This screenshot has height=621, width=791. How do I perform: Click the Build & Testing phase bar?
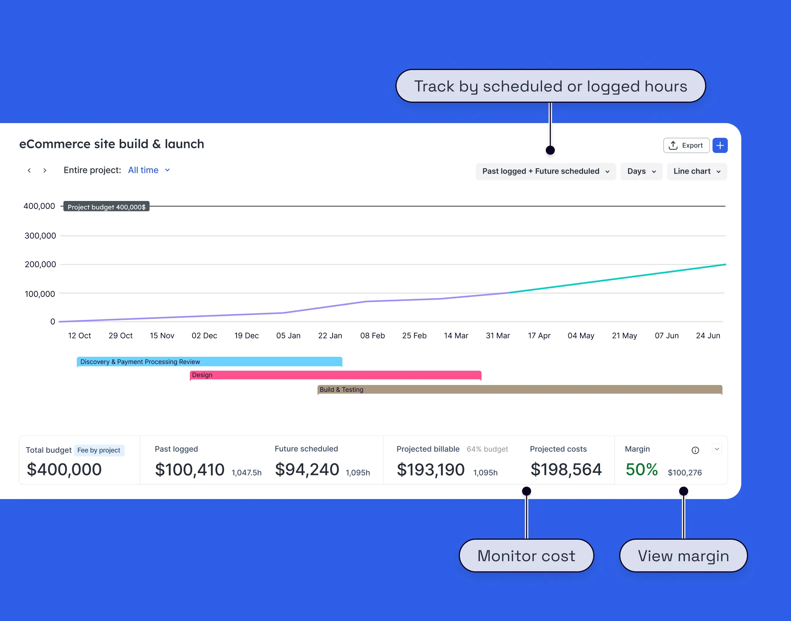[520, 390]
